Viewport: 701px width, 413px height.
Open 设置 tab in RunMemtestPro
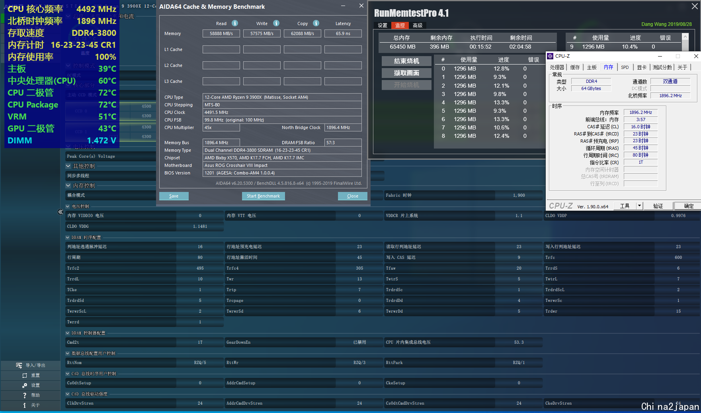[x=383, y=25]
